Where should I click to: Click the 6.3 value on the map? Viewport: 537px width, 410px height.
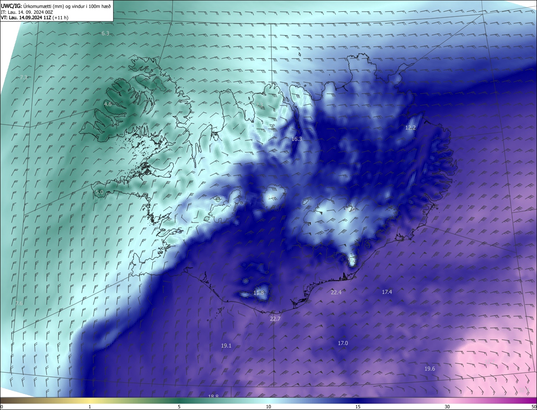point(105,33)
